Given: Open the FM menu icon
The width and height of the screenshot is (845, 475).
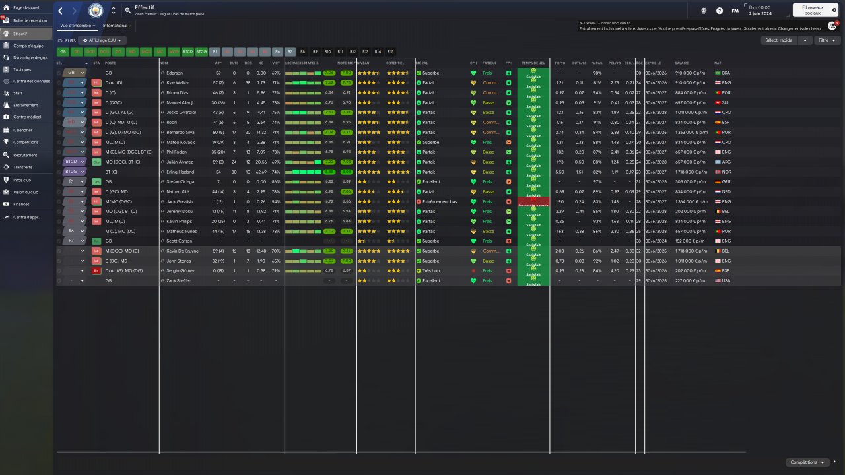Looking at the screenshot, I should click(x=735, y=11).
